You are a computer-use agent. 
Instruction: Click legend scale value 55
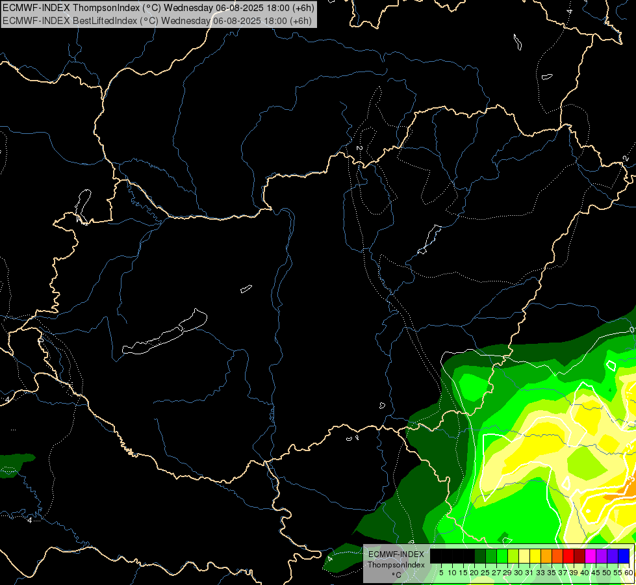point(618,573)
